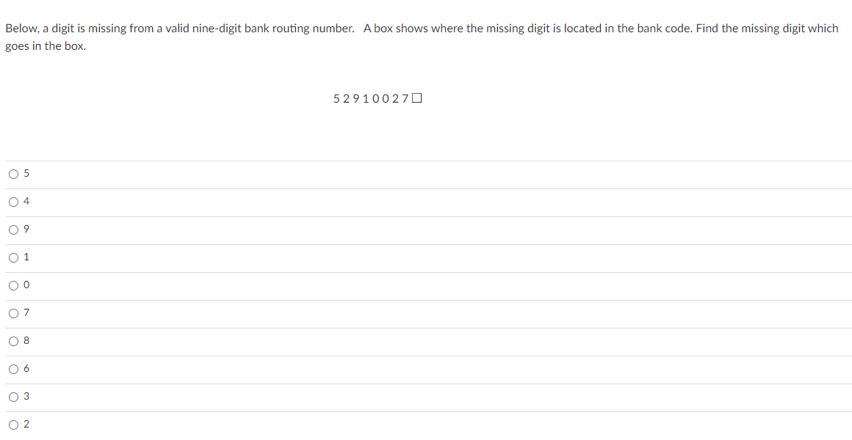Select the radio button for answer 0
Viewport: 852px width, 440px height.
[14, 285]
